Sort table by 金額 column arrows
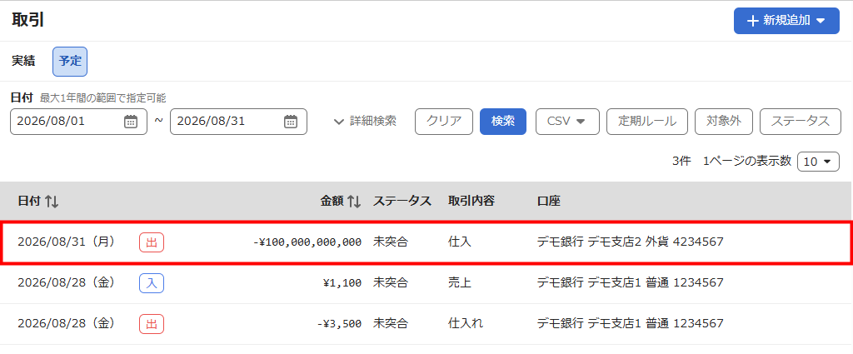The height and width of the screenshot is (354, 853). click(354, 202)
